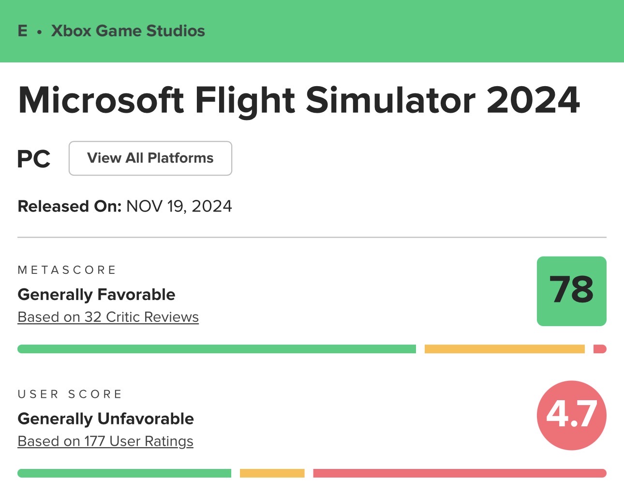624x497 pixels.
Task: Select the yellow mixed segment of critic bar
Action: pos(504,349)
